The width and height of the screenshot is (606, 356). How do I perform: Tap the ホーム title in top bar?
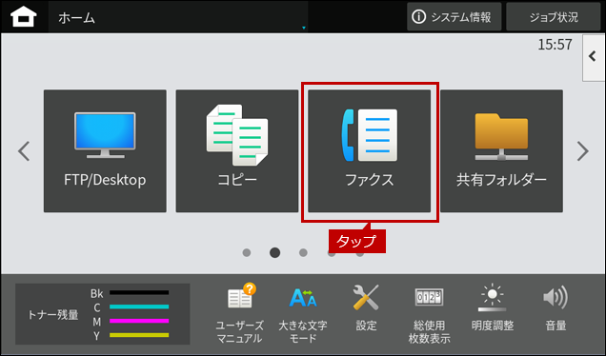pos(76,18)
